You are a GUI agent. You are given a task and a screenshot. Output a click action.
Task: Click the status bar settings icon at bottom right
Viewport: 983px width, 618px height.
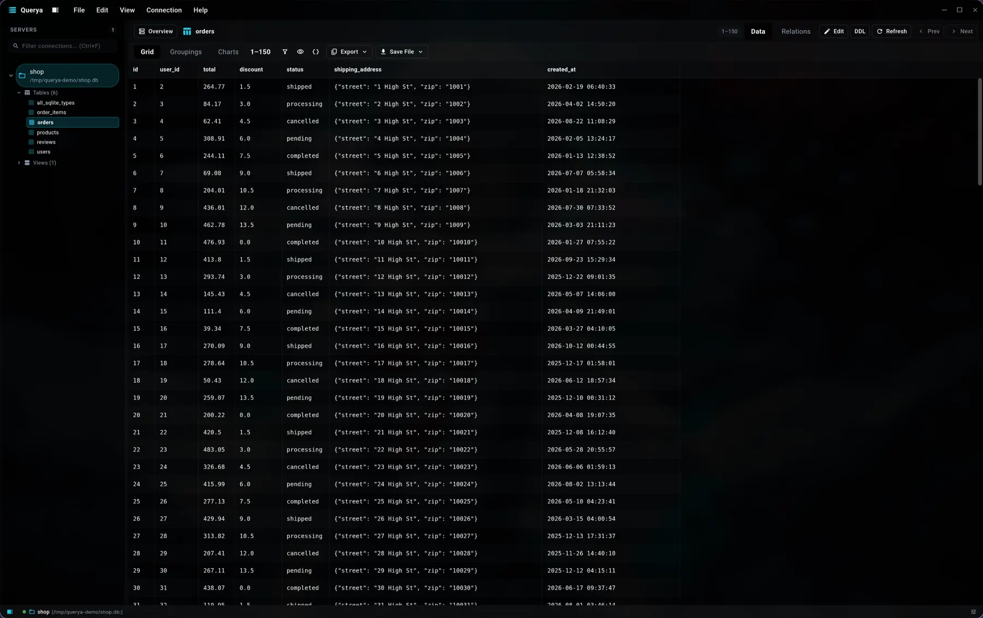click(x=973, y=612)
